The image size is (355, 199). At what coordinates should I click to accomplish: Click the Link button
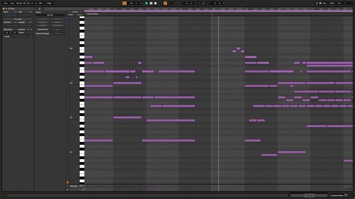click(x=6, y=3)
